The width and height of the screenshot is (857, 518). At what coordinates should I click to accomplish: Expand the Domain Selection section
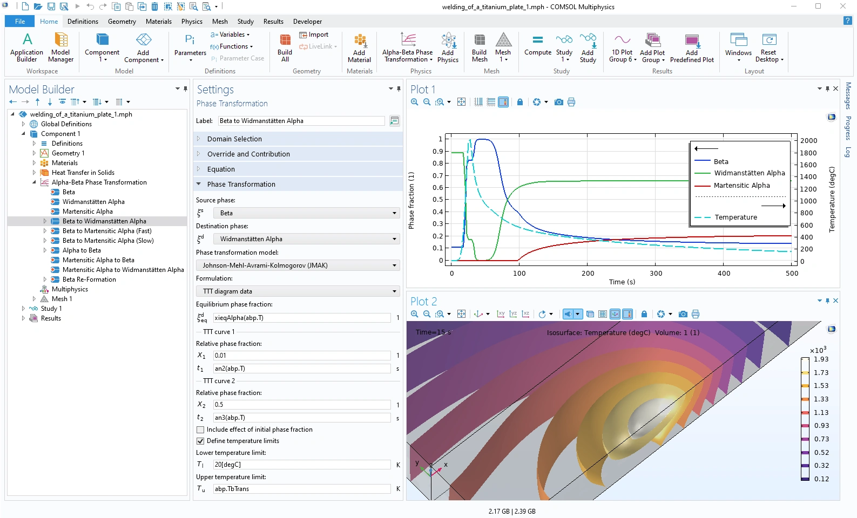click(234, 139)
